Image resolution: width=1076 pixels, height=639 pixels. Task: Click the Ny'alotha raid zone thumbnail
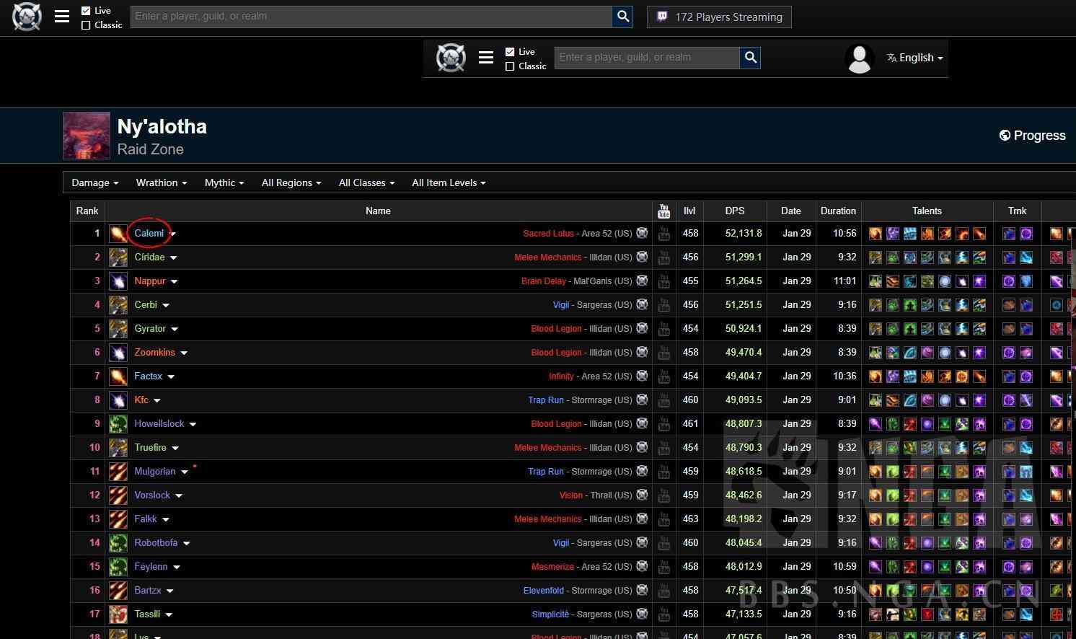tap(87, 136)
